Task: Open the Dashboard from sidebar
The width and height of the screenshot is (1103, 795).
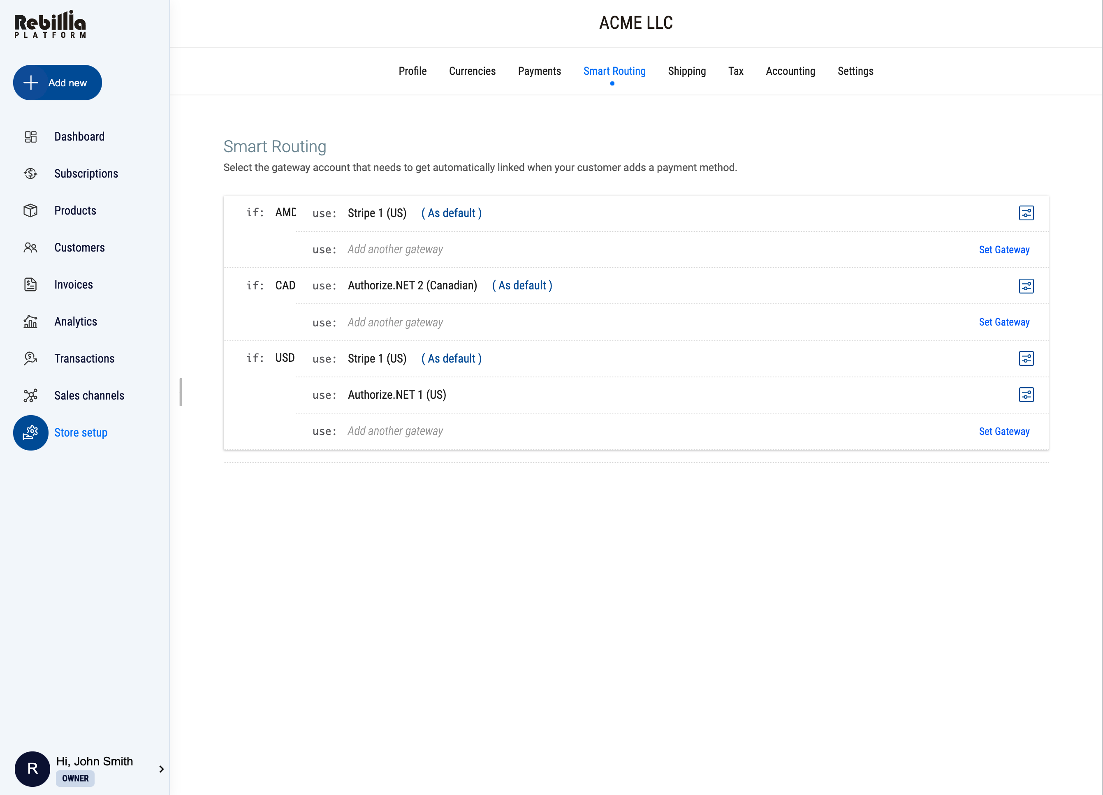Action: coord(79,136)
